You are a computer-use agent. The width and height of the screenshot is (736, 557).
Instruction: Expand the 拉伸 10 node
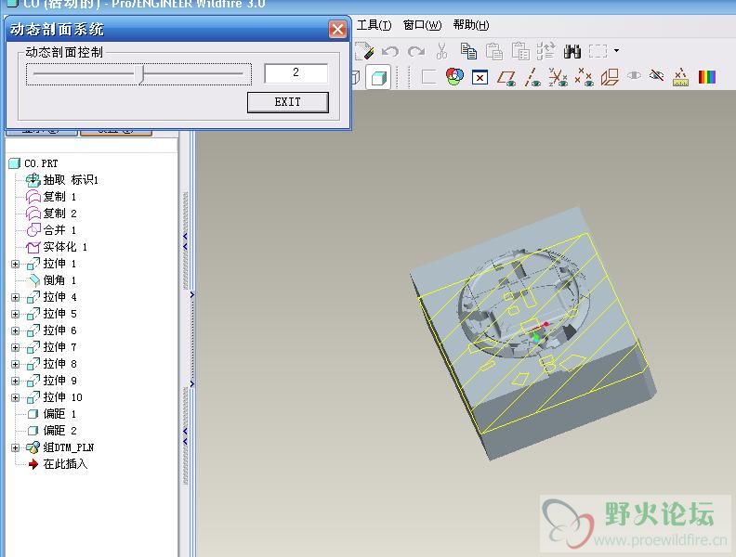pyautogui.click(x=15, y=397)
